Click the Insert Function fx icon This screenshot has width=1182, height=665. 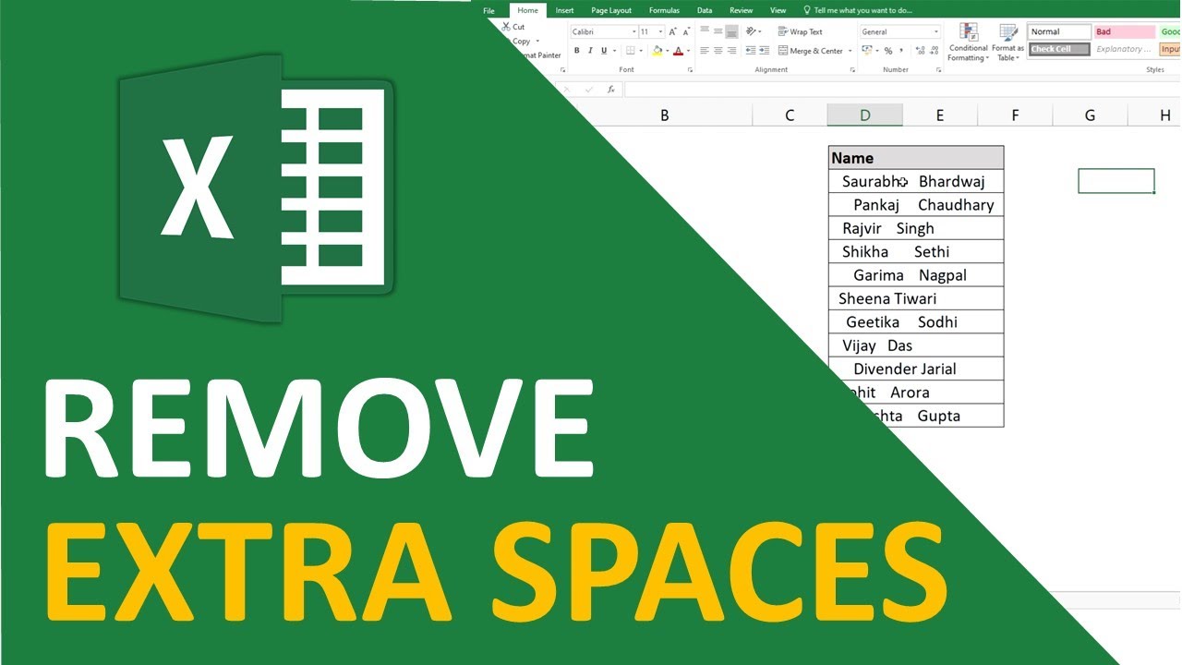[x=610, y=90]
